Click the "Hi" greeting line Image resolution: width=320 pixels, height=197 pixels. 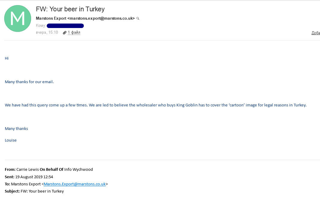7,58
